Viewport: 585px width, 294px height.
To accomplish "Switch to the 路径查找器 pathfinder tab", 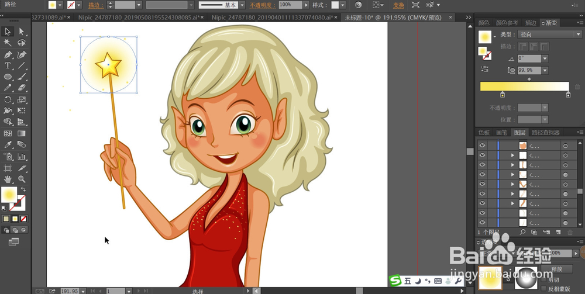I will [x=545, y=132].
